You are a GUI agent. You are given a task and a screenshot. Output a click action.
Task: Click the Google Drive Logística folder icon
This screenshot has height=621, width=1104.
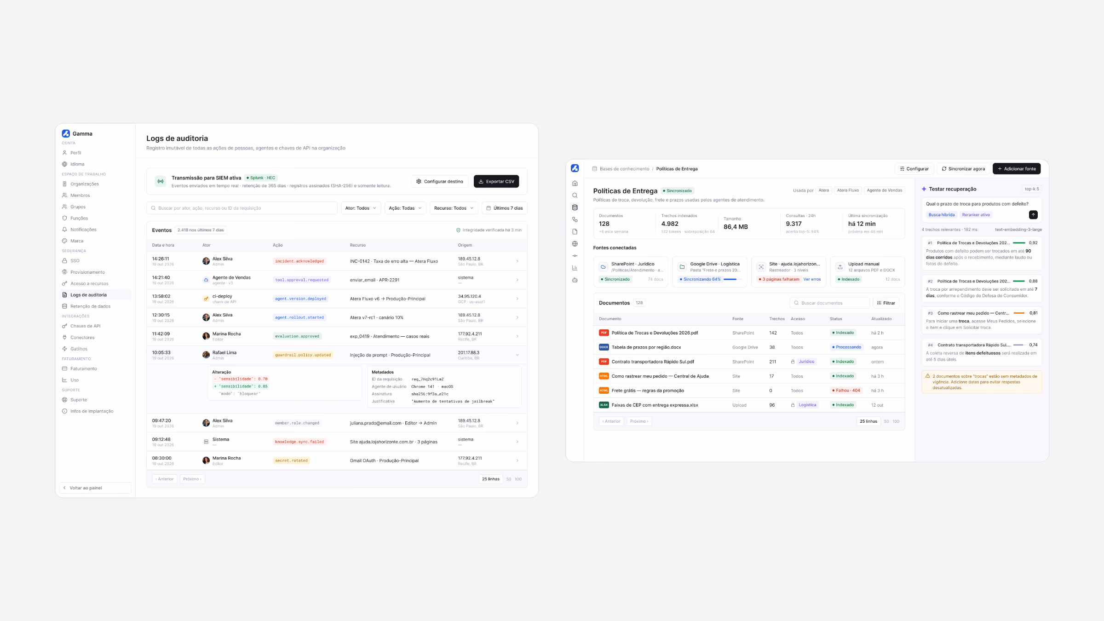(x=682, y=267)
